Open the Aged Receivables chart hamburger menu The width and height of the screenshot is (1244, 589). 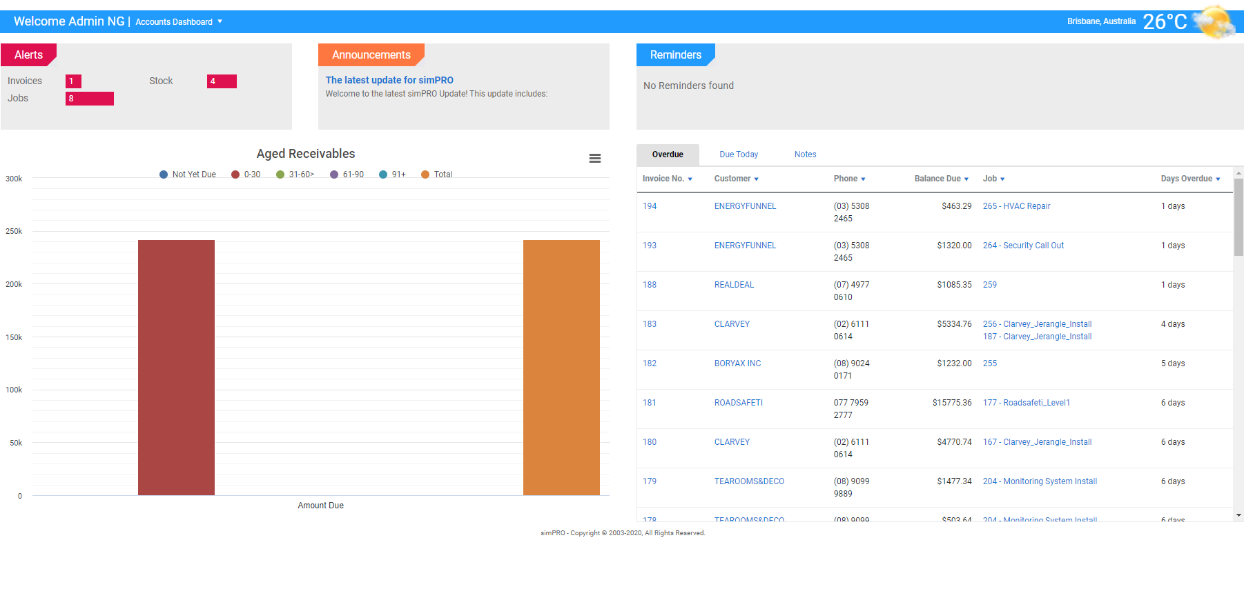pos(594,159)
